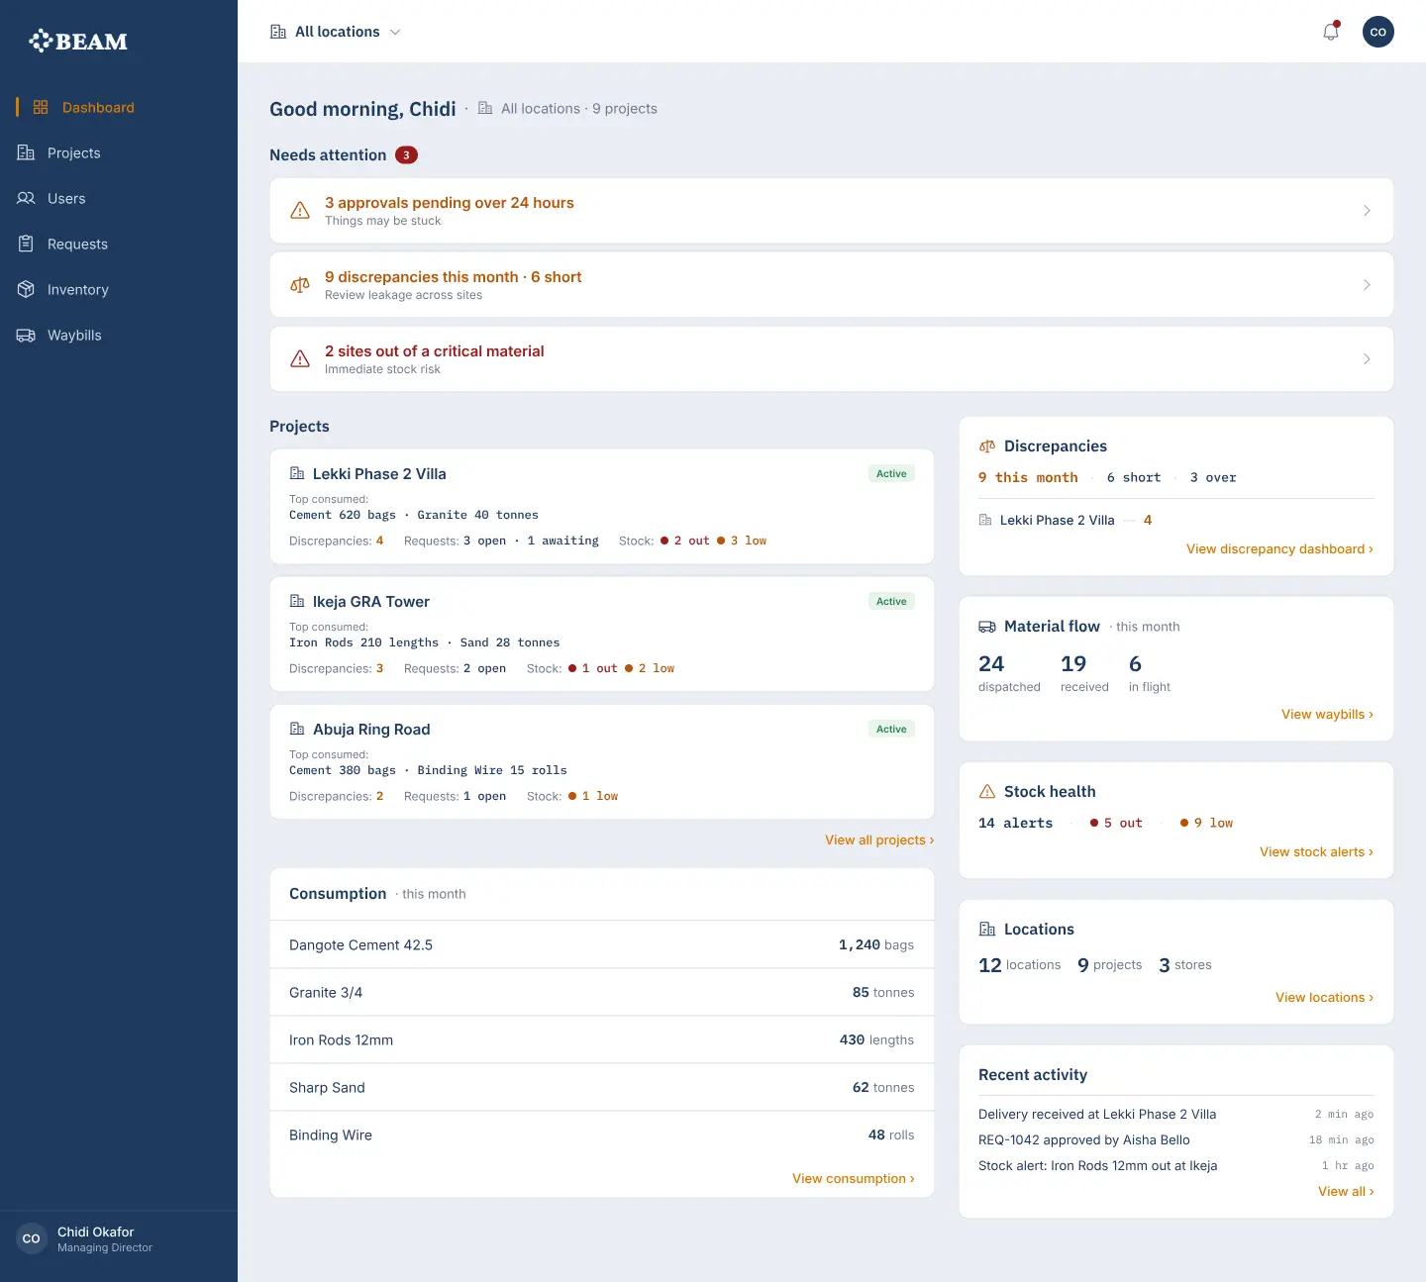The width and height of the screenshot is (1426, 1282).
Task: Open critical material alert via its chevron
Action: click(1367, 359)
